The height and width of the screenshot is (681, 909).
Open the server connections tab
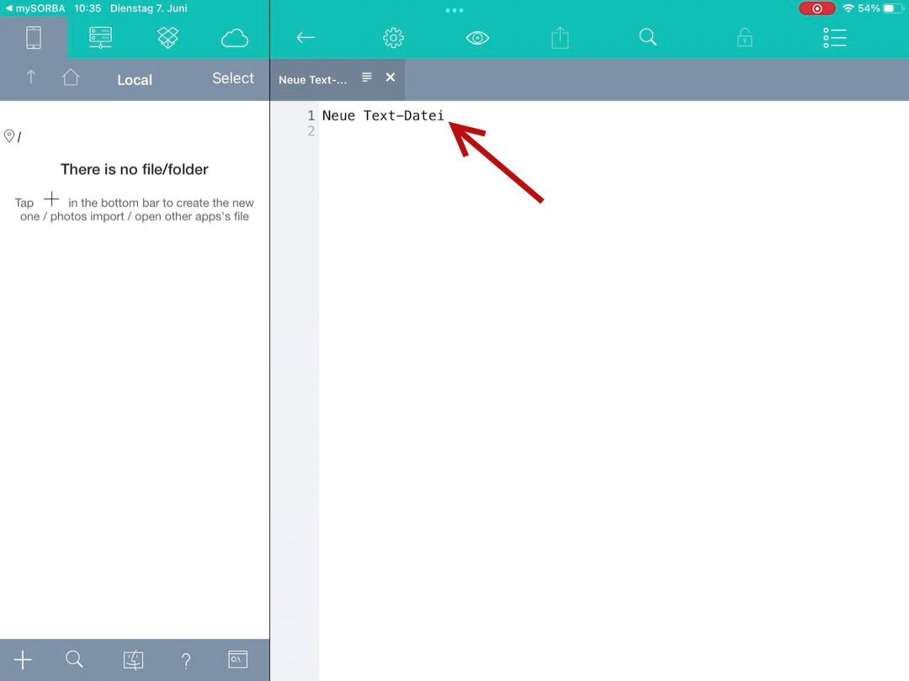pos(100,38)
